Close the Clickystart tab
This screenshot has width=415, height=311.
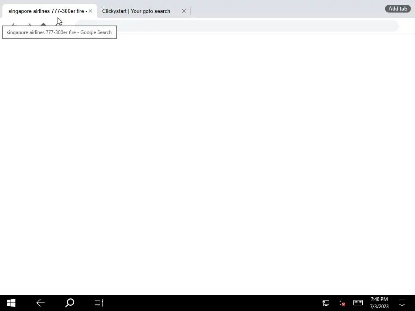click(184, 11)
